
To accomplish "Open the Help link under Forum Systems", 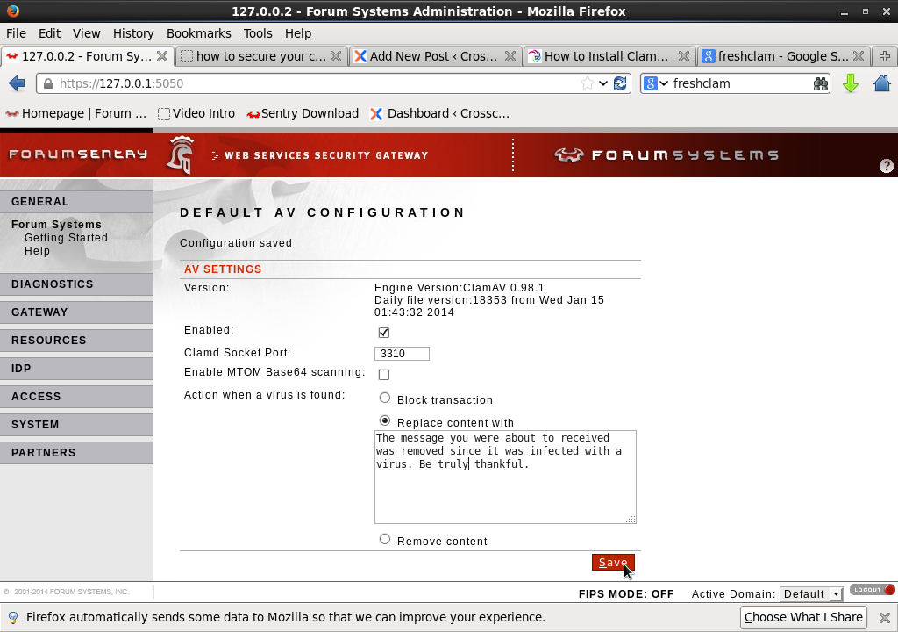I will (x=37, y=251).
